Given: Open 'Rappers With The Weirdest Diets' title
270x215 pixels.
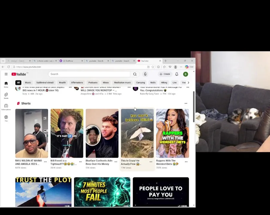Looking at the screenshot, I should [x=167, y=162].
